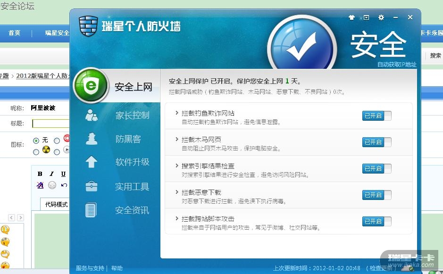The width and height of the screenshot is (443, 274).
Task: Insert the first emoticon in the forum list
Action: 5,229
